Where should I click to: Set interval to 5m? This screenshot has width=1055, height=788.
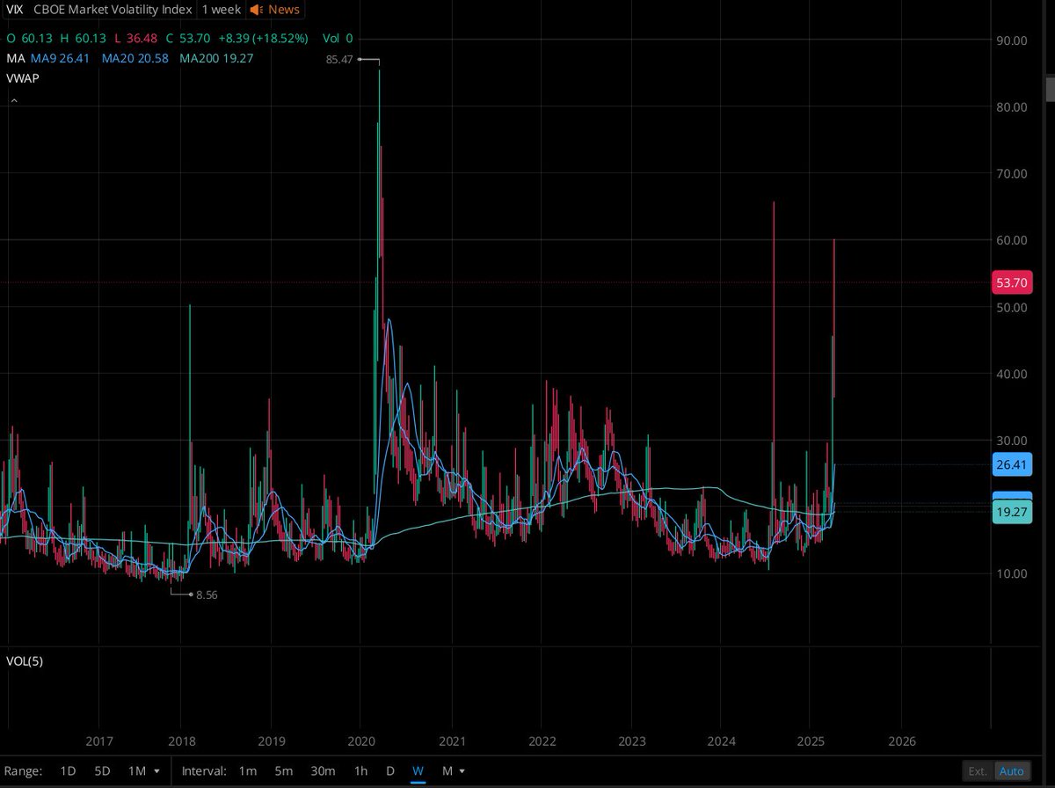283,771
